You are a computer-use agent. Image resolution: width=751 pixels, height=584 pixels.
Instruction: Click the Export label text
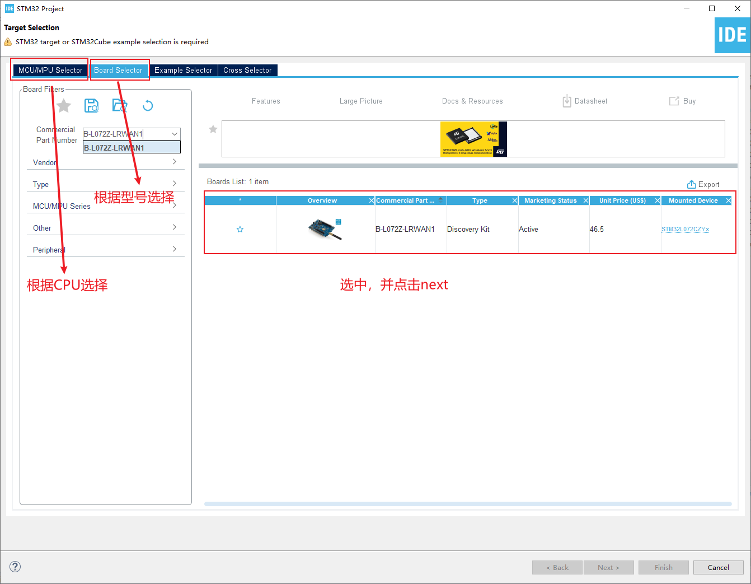point(708,184)
